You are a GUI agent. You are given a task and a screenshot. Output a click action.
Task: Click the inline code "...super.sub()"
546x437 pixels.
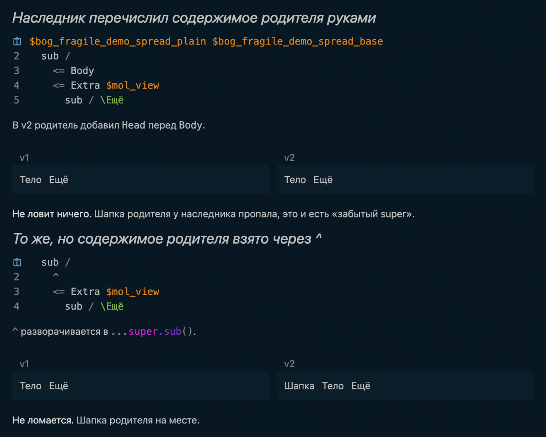pos(152,331)
